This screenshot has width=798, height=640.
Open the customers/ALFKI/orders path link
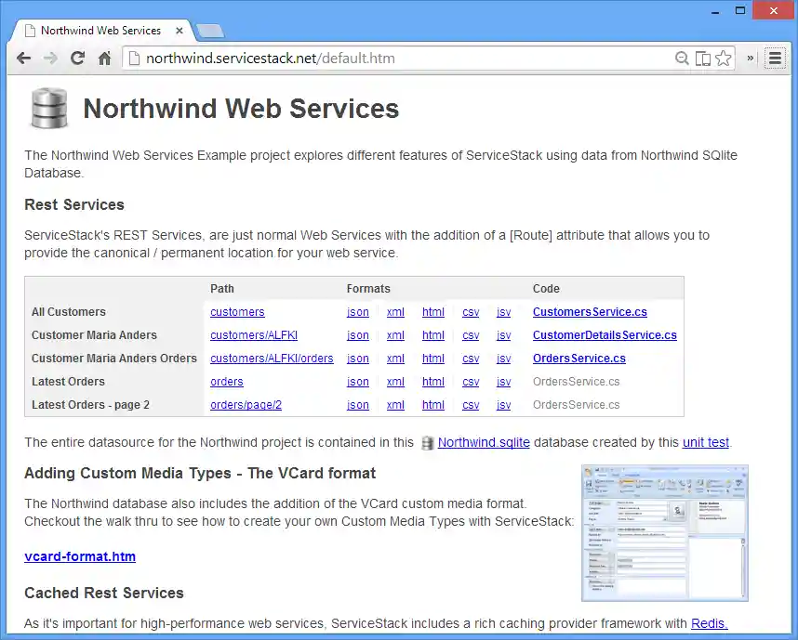(x=272, y=359)
